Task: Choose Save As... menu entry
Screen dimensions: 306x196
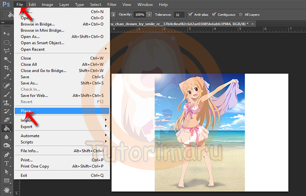Action: coord(62,83)
